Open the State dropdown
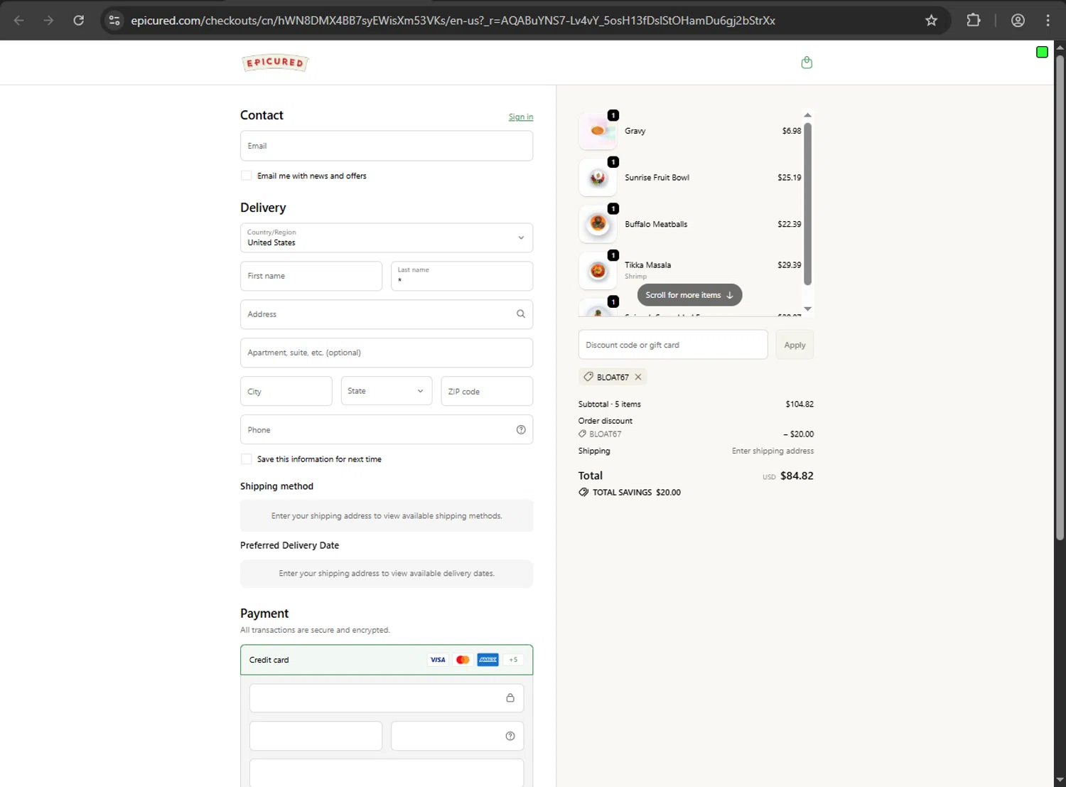 387,391
